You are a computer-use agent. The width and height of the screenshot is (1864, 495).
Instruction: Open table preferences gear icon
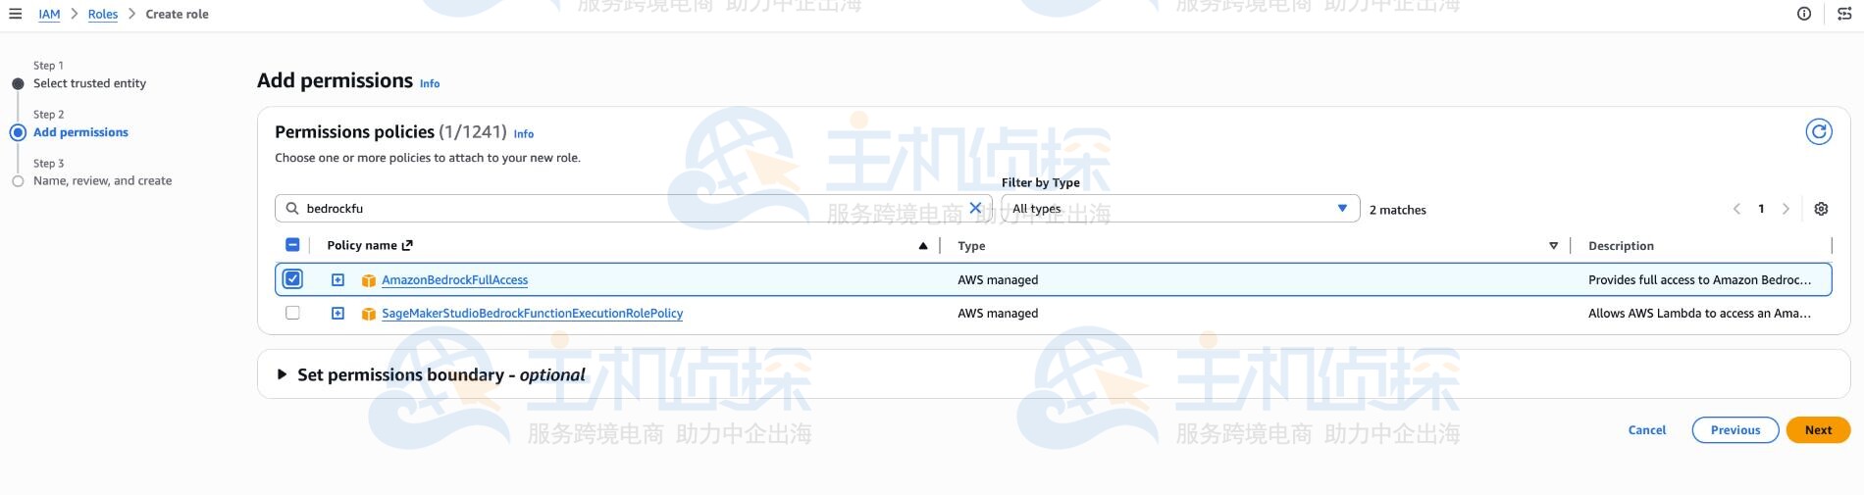(1821, 209)
